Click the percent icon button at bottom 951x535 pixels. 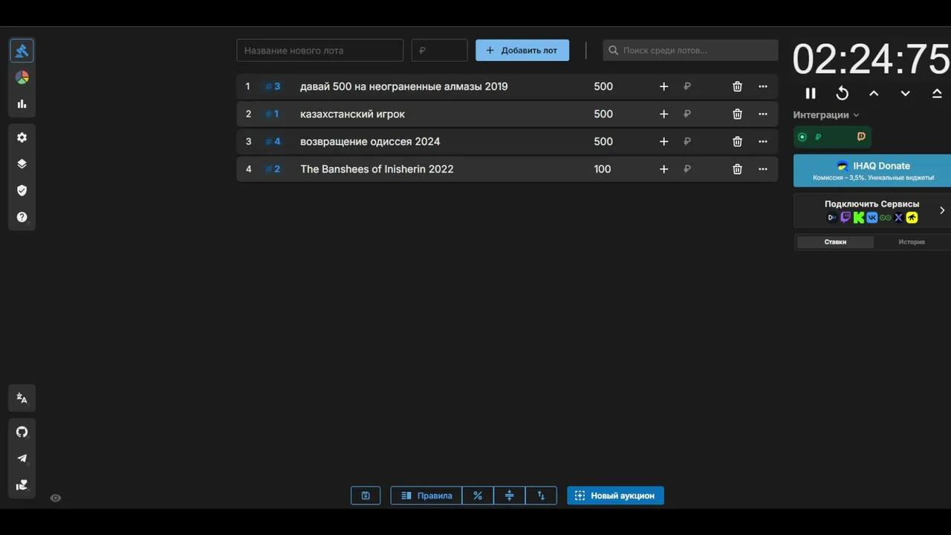coord(478,496)
